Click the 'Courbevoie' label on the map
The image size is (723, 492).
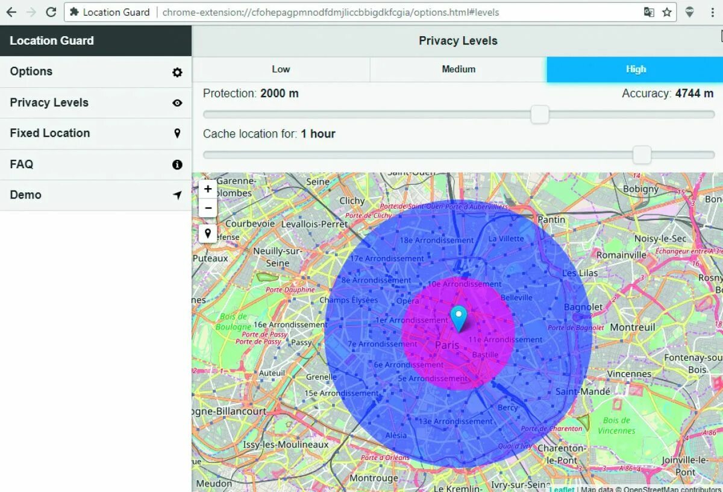pos(250,223)
